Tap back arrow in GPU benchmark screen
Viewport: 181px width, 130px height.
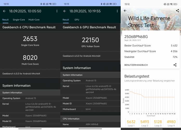click(x=65, y=11)
